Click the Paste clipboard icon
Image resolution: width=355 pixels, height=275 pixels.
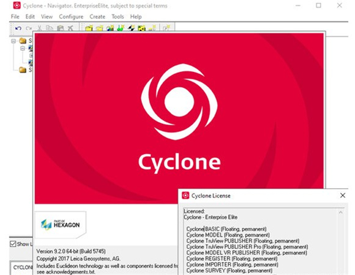pyautogui.click(x=60, y=28)
